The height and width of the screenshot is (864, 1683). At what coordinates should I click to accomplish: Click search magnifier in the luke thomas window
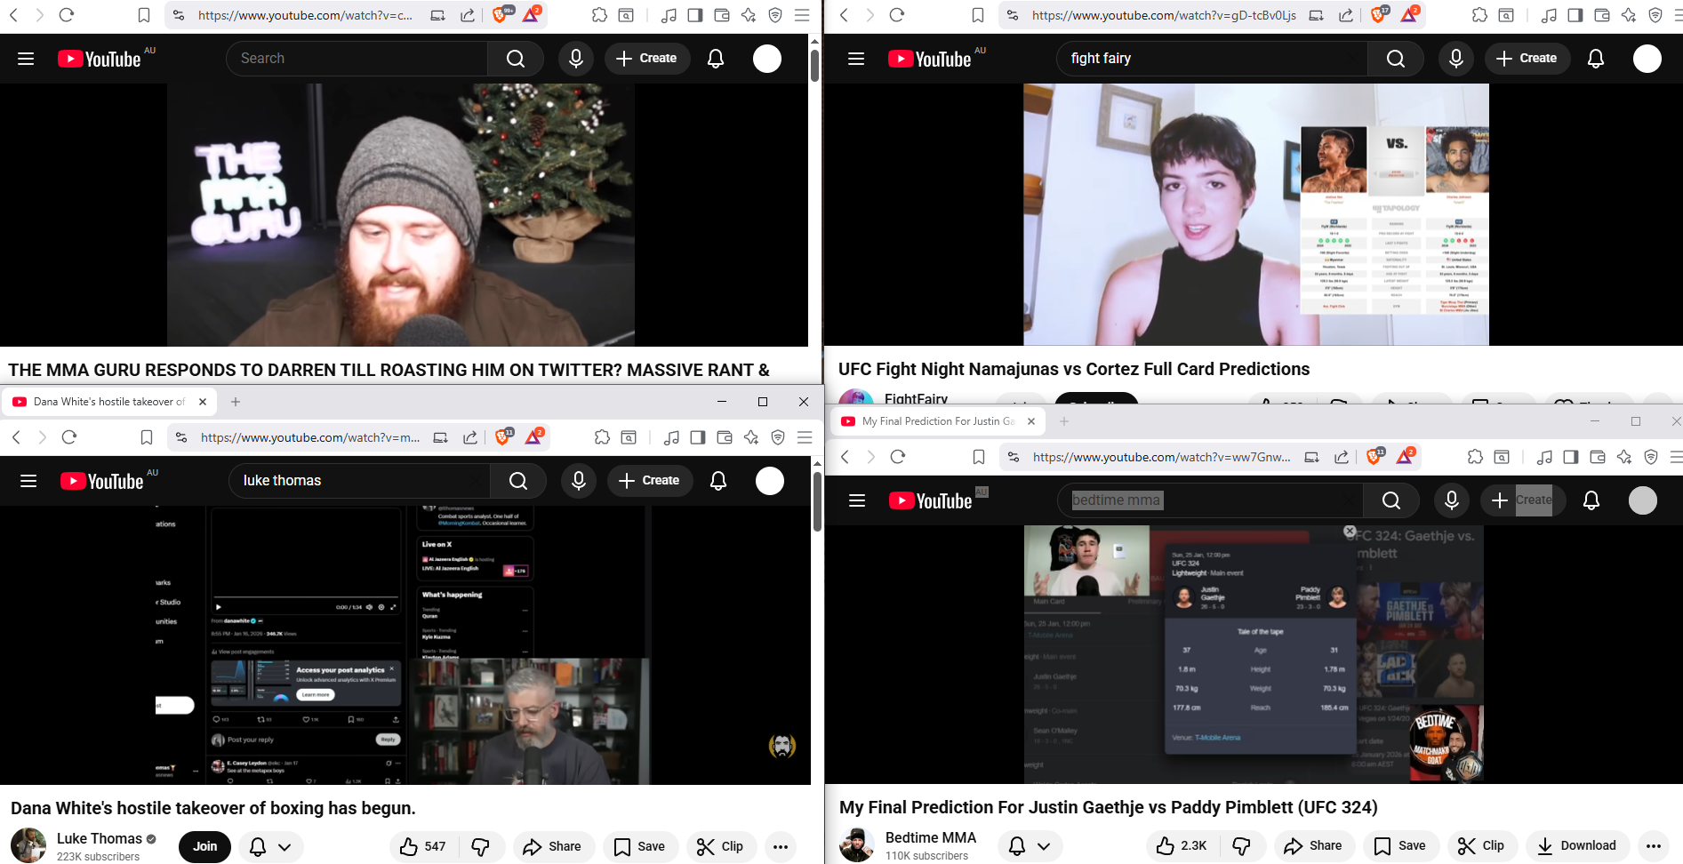pos(518,481)
